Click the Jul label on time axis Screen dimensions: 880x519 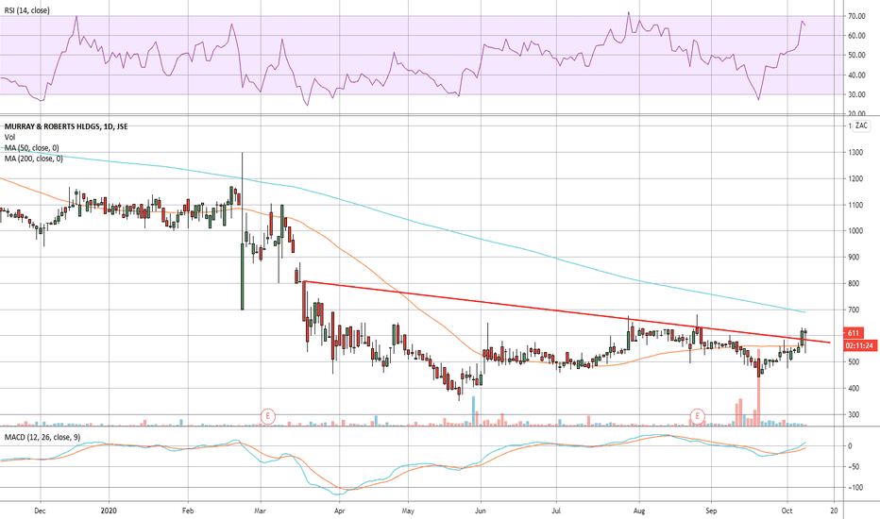click(556, 511)
